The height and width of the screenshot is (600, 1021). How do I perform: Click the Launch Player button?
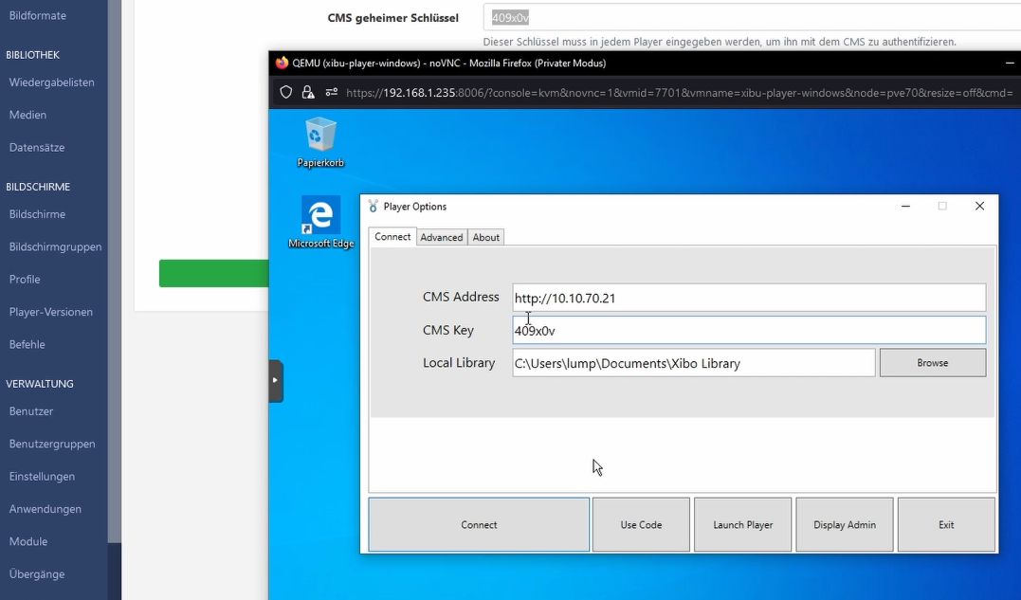click(743, 524)
